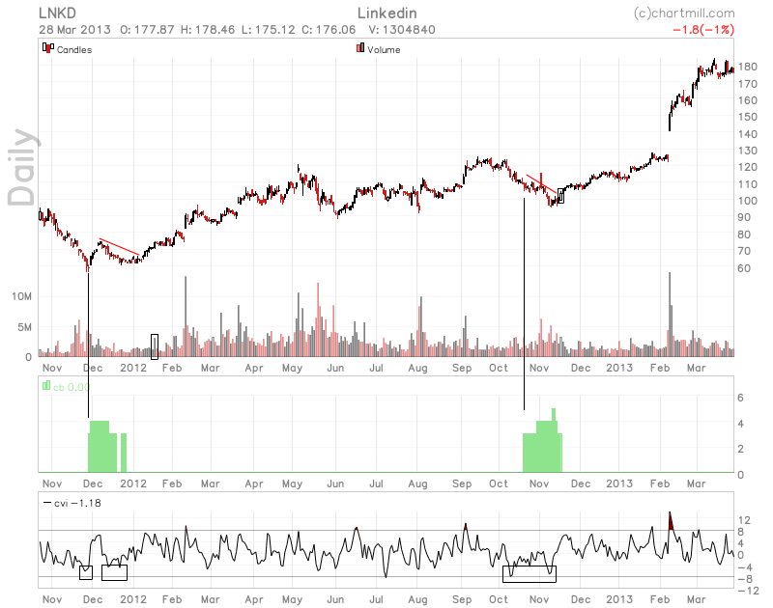The image size is (773, 608).
Task: Click the open price O: 177.87
Action: point(147,30)
